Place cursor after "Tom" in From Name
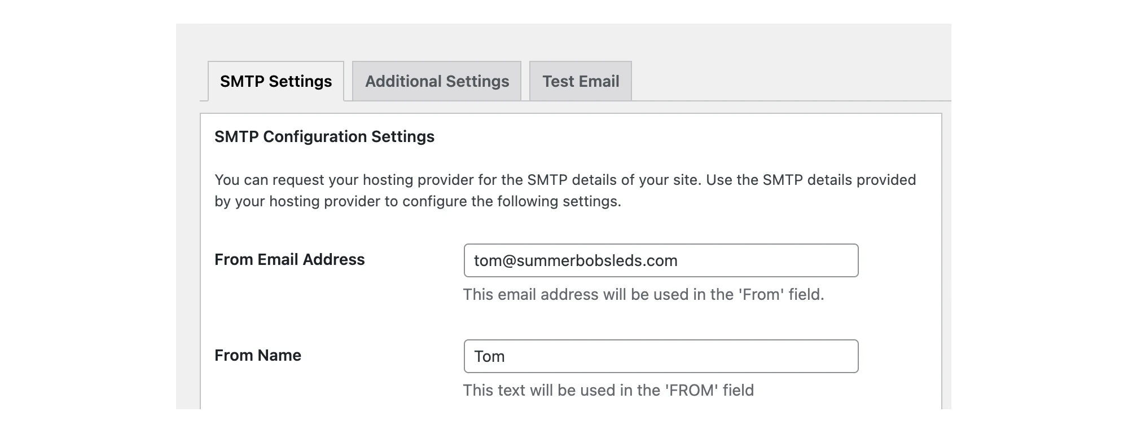This screenshot has height=434, width=1128. point(506,357)
